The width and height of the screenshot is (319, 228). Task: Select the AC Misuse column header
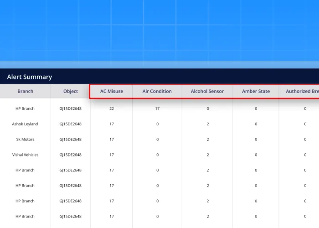click(112, 91)
